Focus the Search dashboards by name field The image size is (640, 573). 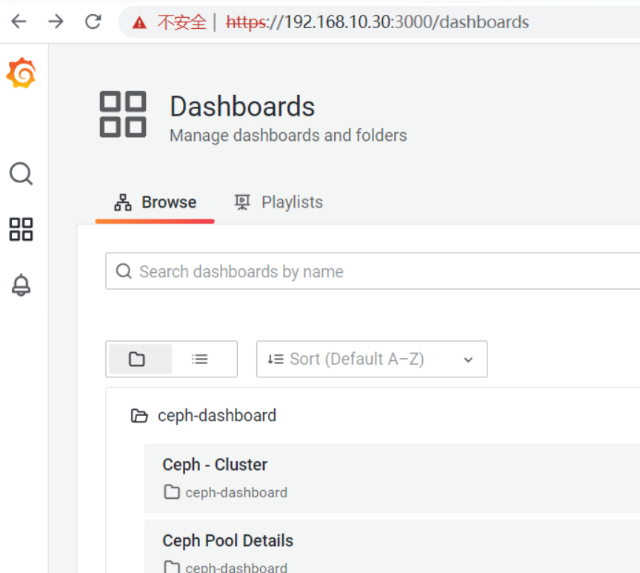click(373, 271)
